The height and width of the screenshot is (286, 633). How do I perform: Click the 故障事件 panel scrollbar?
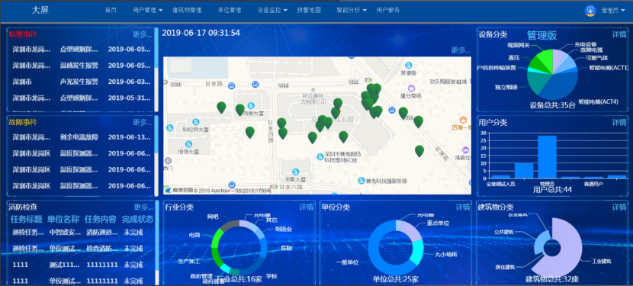(x=156, y=156)
